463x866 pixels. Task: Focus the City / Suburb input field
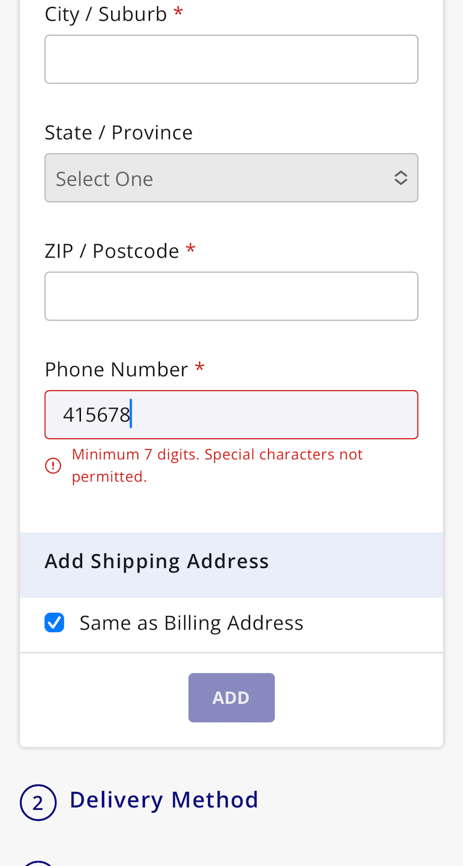point(231,59)
